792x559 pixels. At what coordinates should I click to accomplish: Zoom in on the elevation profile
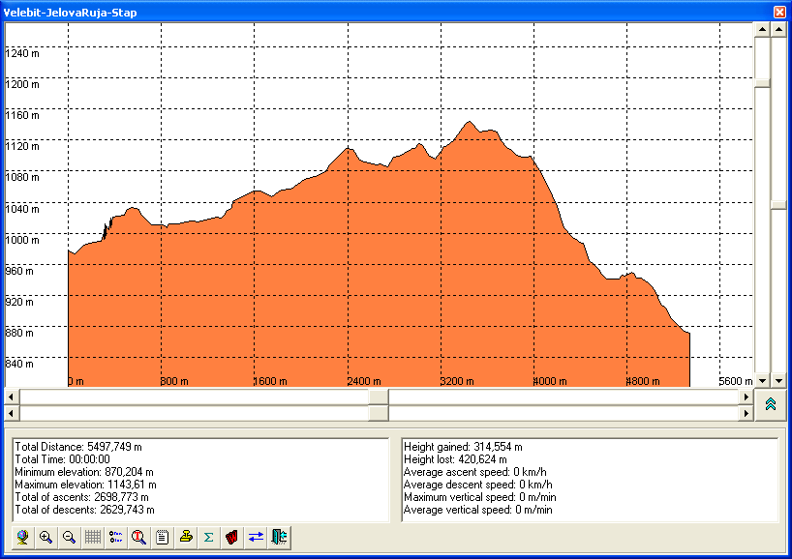46,537
